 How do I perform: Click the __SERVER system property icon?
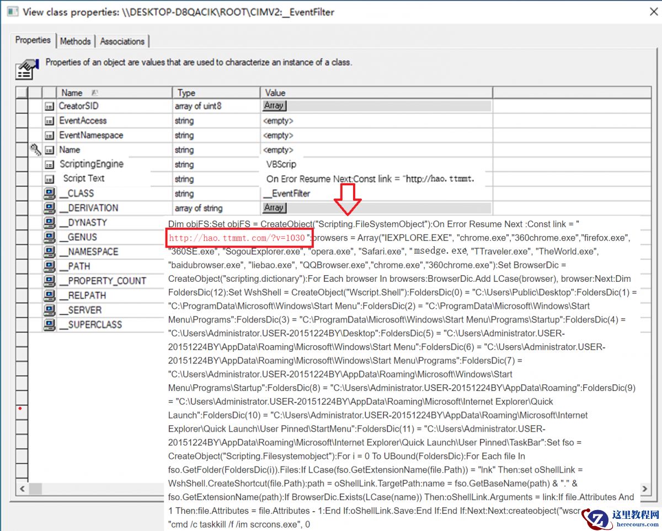pos(50,310)
